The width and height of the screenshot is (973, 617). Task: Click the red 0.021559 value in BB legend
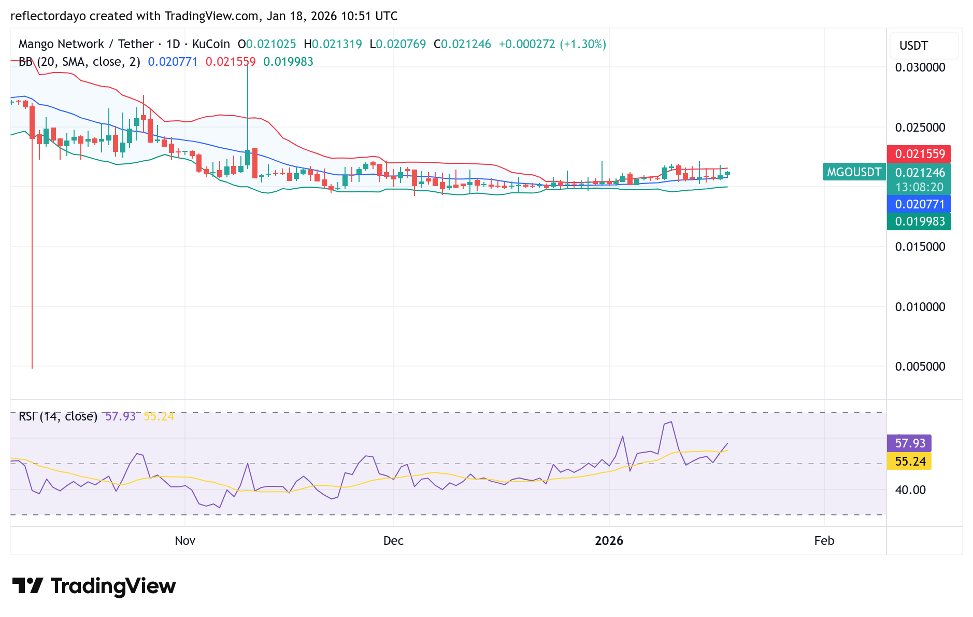pyautogui.click(x=231, y=62)
